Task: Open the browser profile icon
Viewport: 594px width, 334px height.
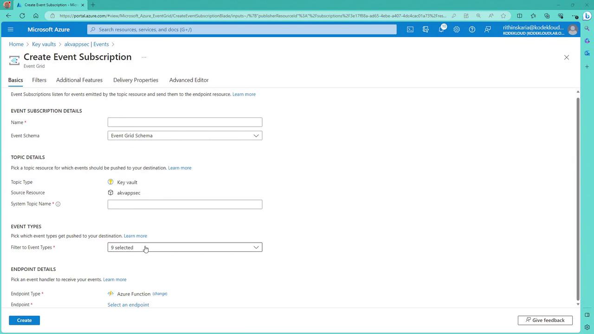Action: click(x=6, y=5)
